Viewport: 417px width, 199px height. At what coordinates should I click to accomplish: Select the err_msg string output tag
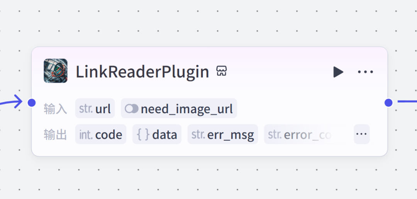[223, 134]
